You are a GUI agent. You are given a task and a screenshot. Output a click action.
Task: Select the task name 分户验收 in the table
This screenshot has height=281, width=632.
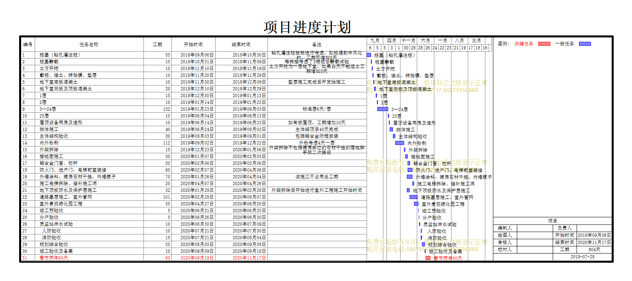tap(49, 217)
